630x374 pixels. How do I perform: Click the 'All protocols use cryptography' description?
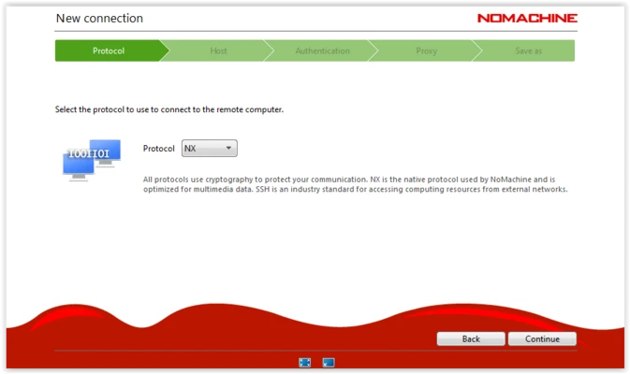coord(355,184)
